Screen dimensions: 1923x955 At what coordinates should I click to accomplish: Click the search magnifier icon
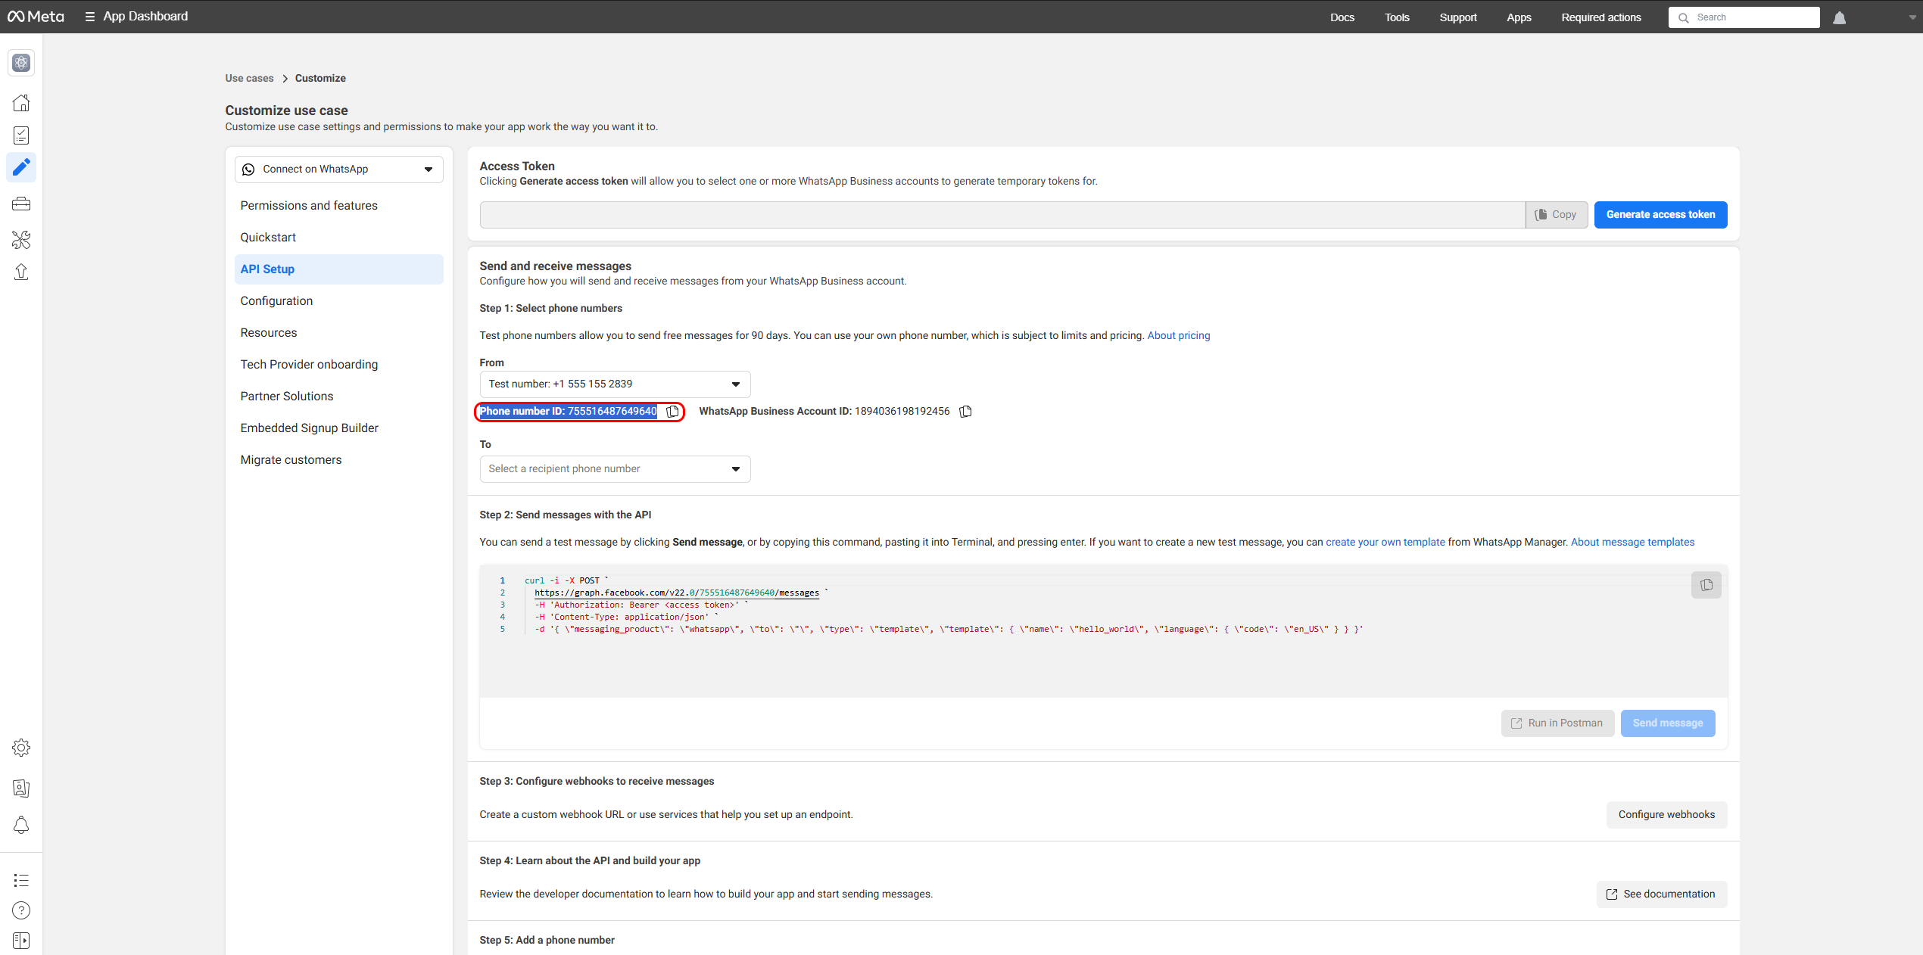click(1683, 17)
